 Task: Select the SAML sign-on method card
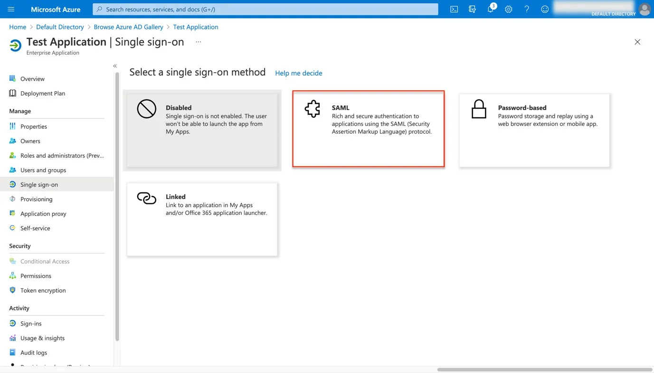(369, 129)
